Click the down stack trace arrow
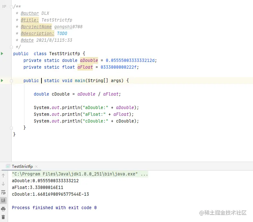253x222 pixels. click(x=3, y=184)
